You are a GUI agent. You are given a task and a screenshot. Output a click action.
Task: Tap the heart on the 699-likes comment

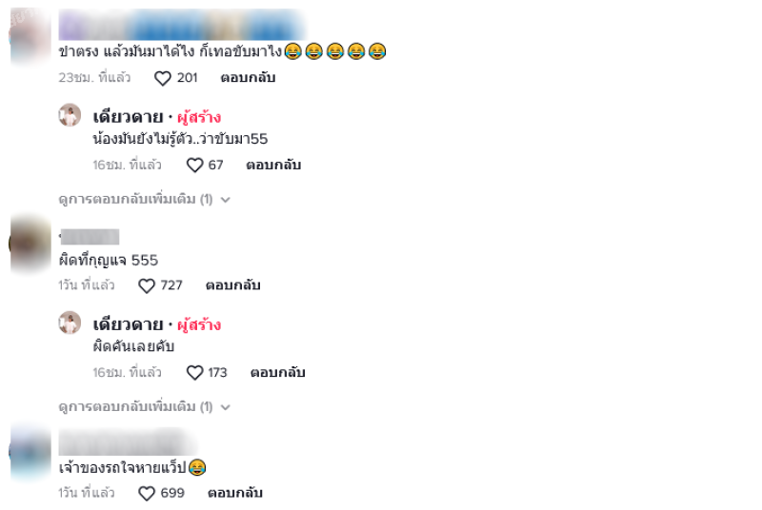[147, 494]
